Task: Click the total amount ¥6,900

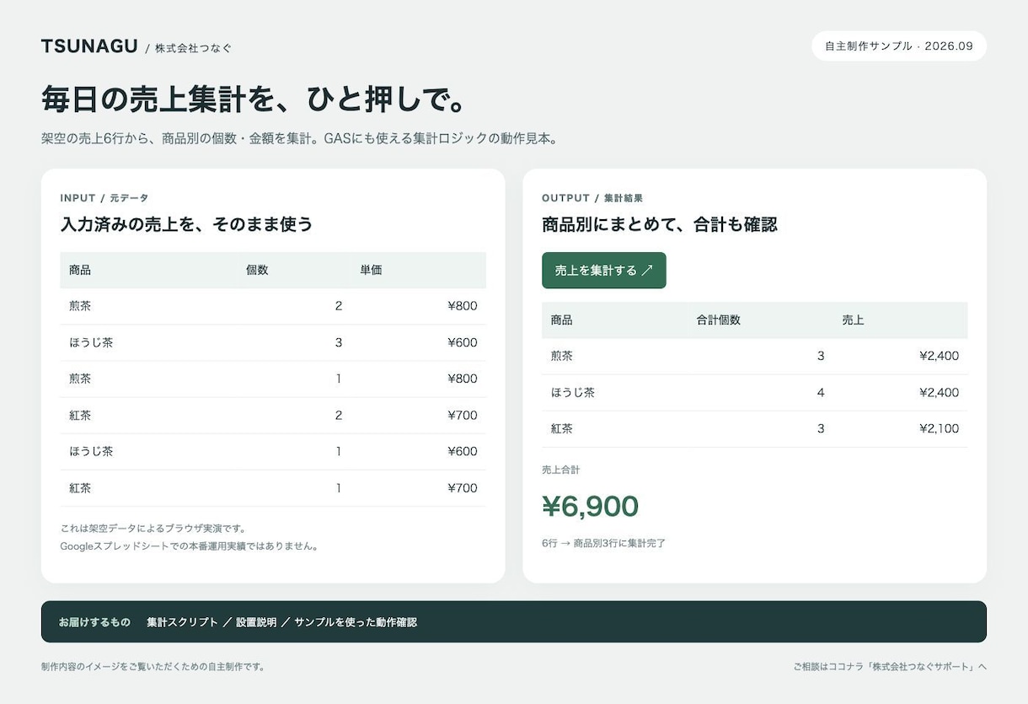Action: pos(590,507)
